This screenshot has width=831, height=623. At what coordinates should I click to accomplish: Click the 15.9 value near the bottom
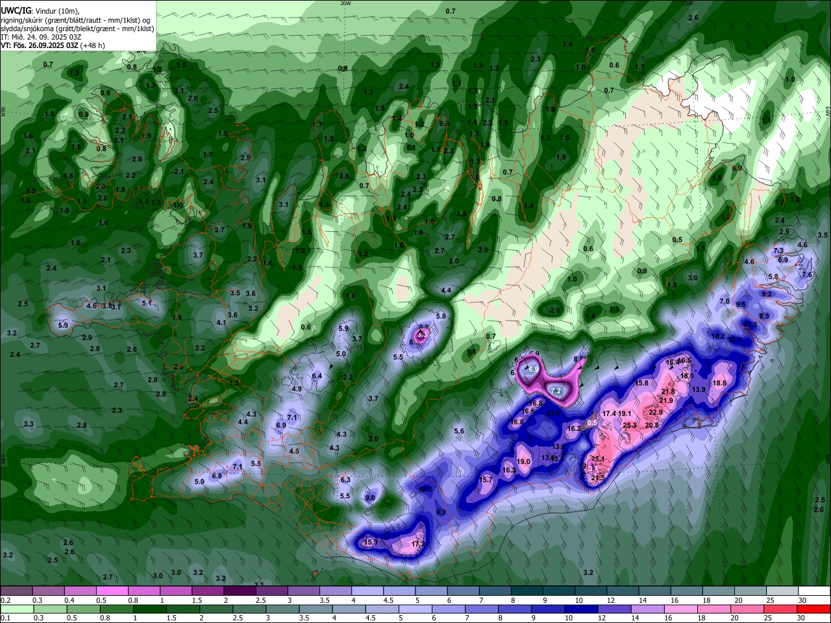(371, 543)
